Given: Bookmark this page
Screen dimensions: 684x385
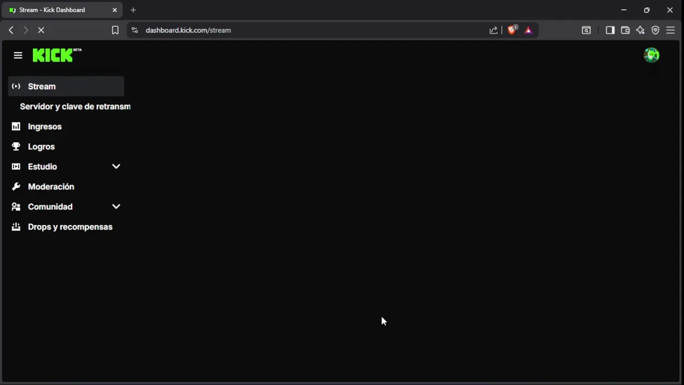Looking at the screenshot, I should click(x=115, y=30).
